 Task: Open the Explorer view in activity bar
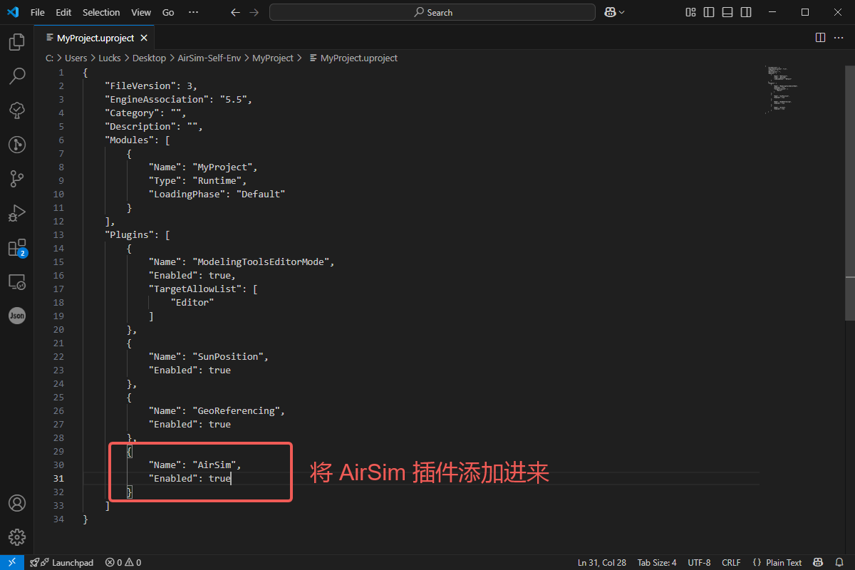click(17, 41)
